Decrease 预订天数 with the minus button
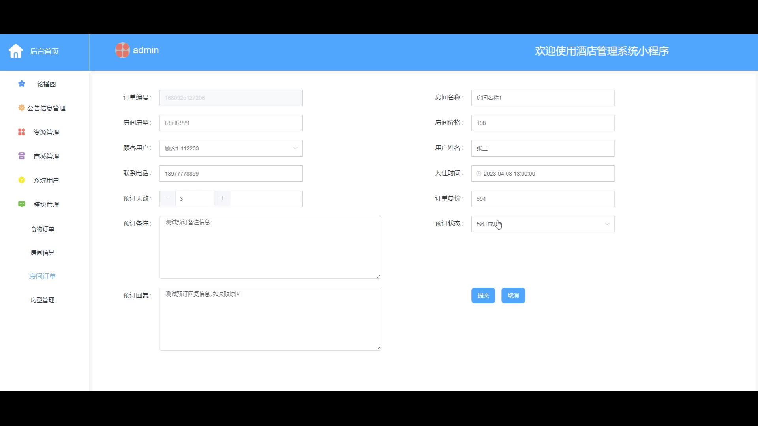The width and height of the screenshot is (758, 426). tap(168, 198)
